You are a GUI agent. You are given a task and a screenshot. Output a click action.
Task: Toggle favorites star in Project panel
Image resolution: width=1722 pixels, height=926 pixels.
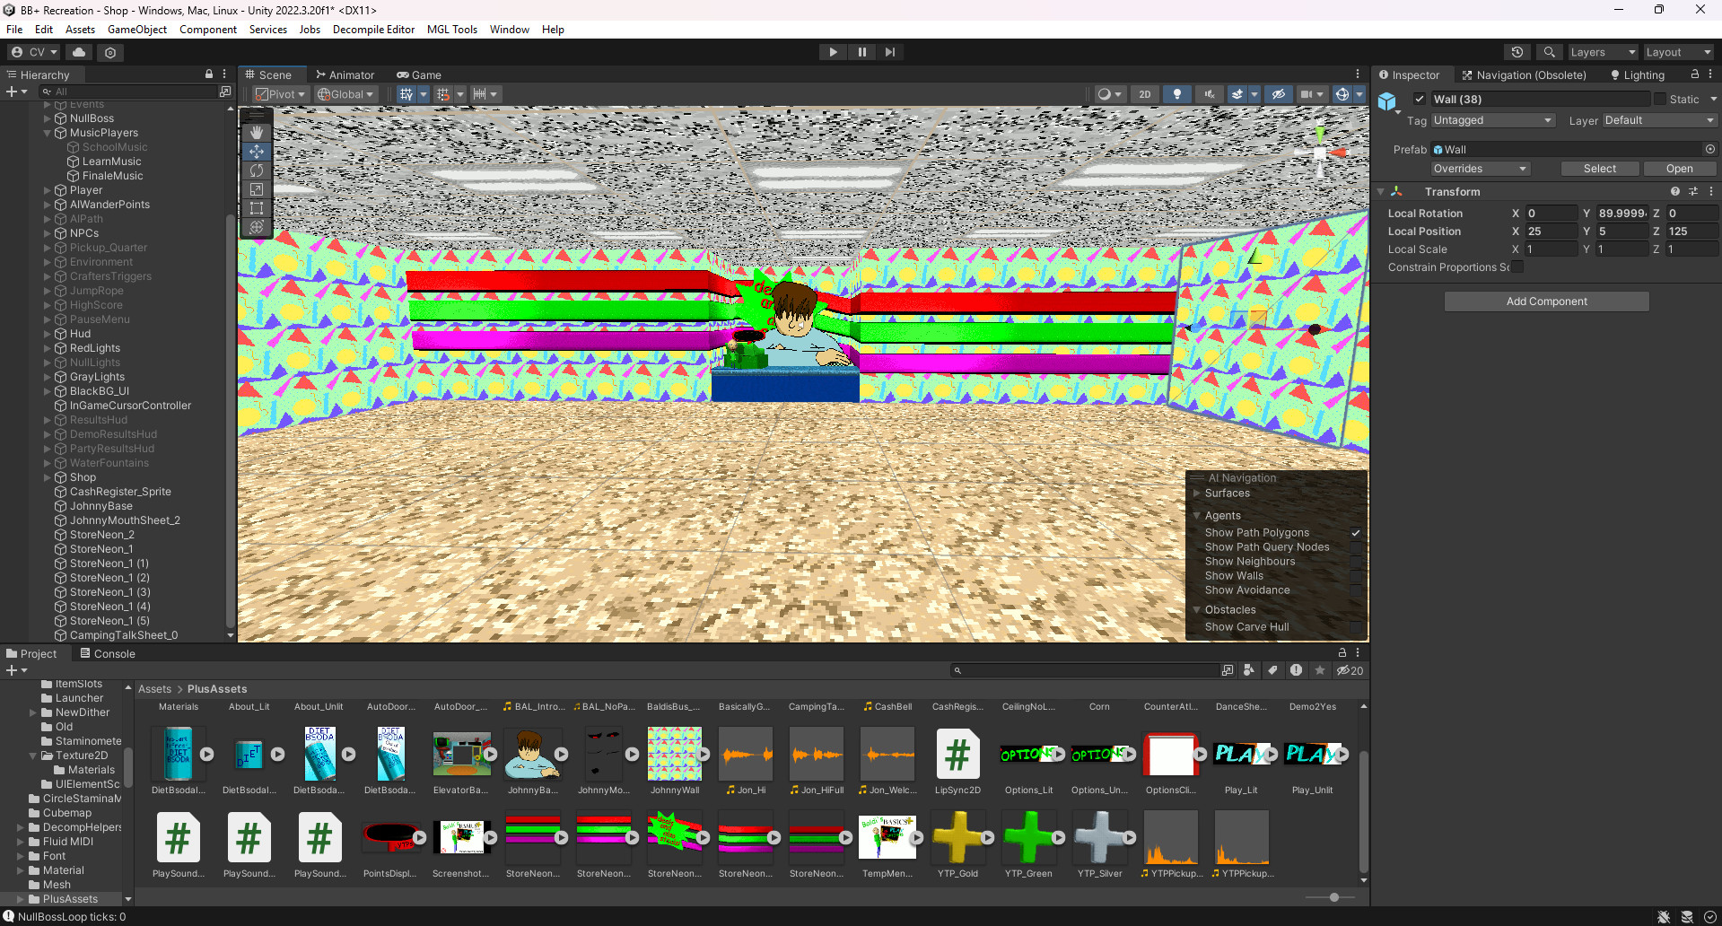tap(1319, 670)
